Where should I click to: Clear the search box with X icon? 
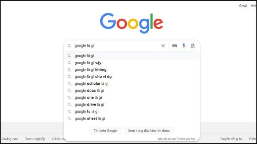tap(163, 46)
